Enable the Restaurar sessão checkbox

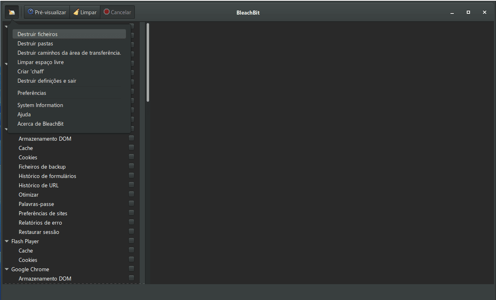click(x=132, y=231)
